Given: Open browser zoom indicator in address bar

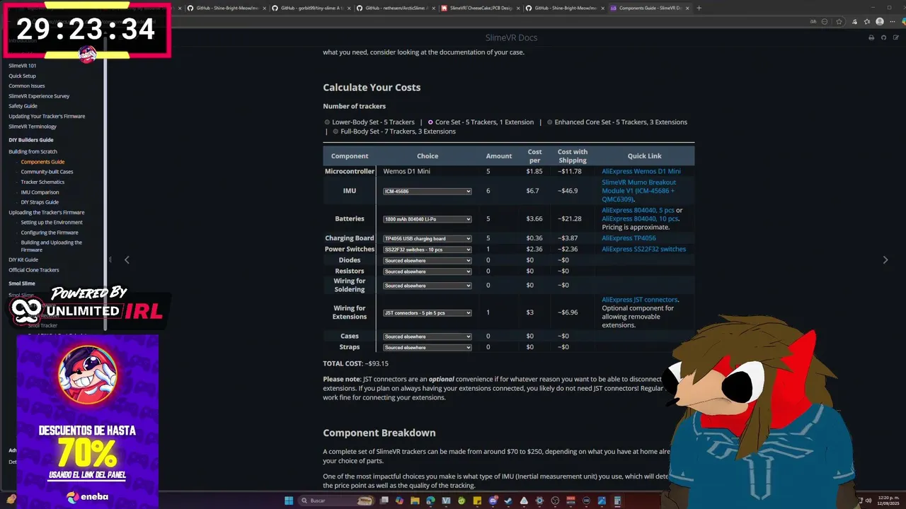Looking at the screenshot, I should tap(825, 21).
